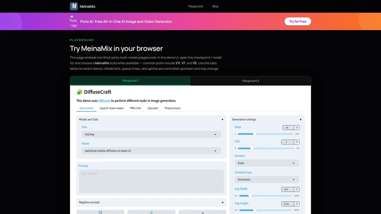Open the Schedule type dropdown showing Automatic
The image size is (381, 214).
(x=267, y=179)
